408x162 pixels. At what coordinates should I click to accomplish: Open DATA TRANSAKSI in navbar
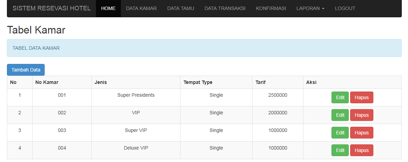pyautogui.click(x=225, y=8)
